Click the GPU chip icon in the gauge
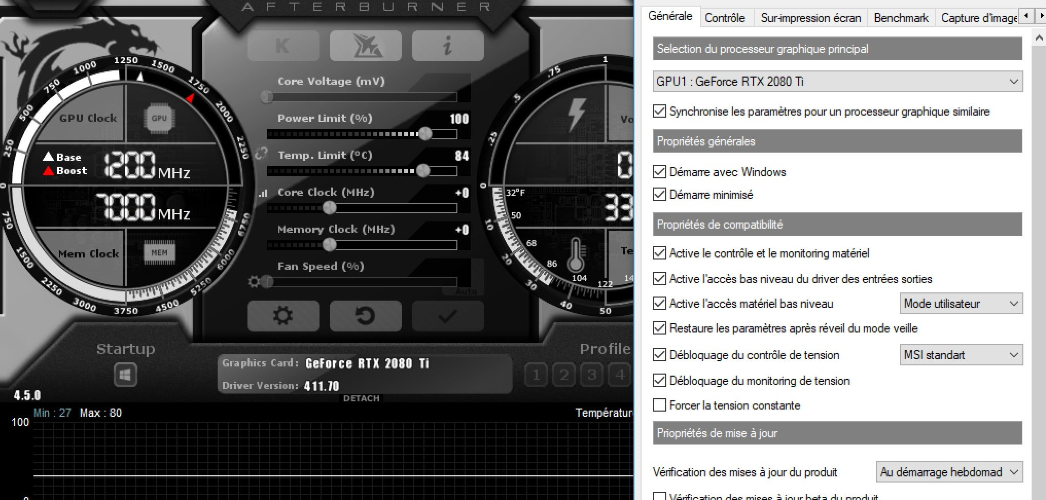 point(159,118)
